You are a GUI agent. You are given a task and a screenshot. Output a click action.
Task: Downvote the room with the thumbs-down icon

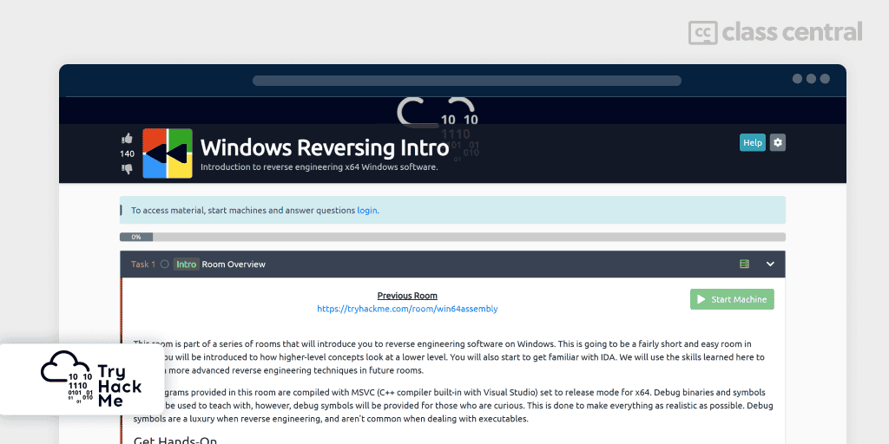127,169
